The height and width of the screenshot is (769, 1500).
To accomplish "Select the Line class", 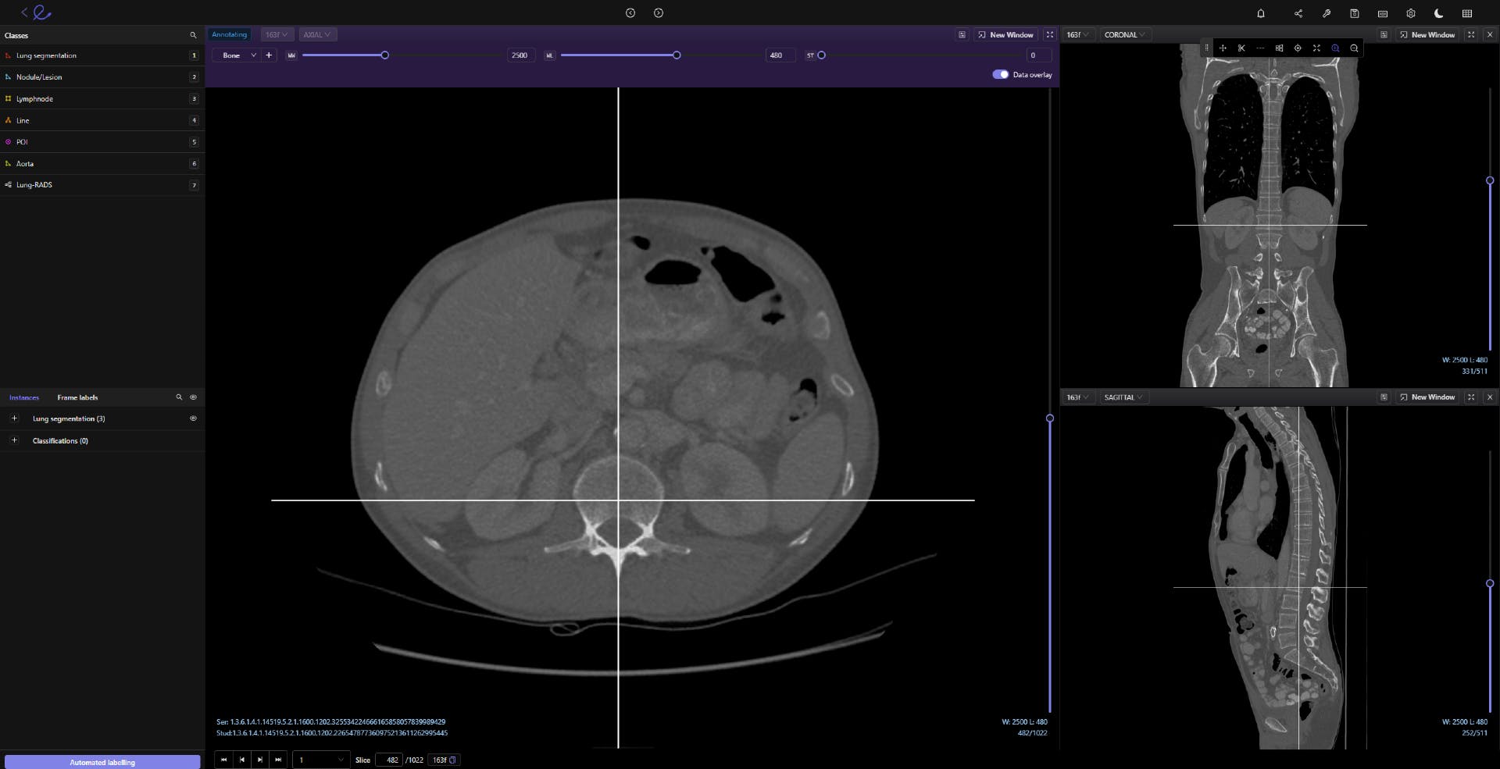I will click(102, 120).
